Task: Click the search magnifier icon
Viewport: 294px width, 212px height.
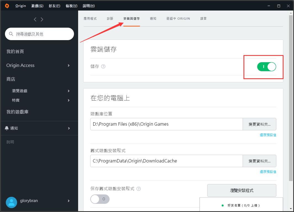Action: (11, 34)
